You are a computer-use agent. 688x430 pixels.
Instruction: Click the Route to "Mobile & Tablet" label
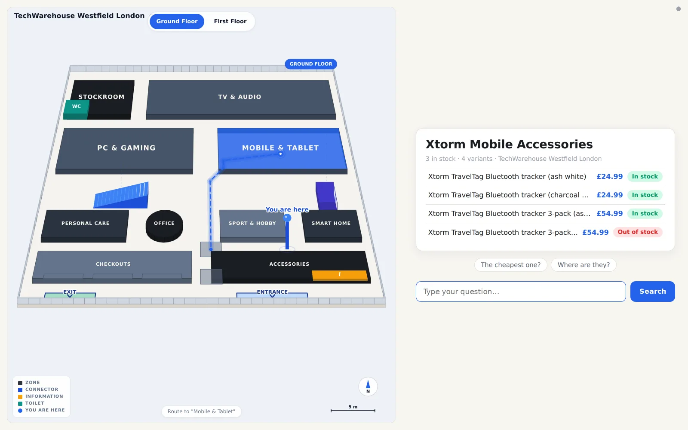(x=201, y=412)
